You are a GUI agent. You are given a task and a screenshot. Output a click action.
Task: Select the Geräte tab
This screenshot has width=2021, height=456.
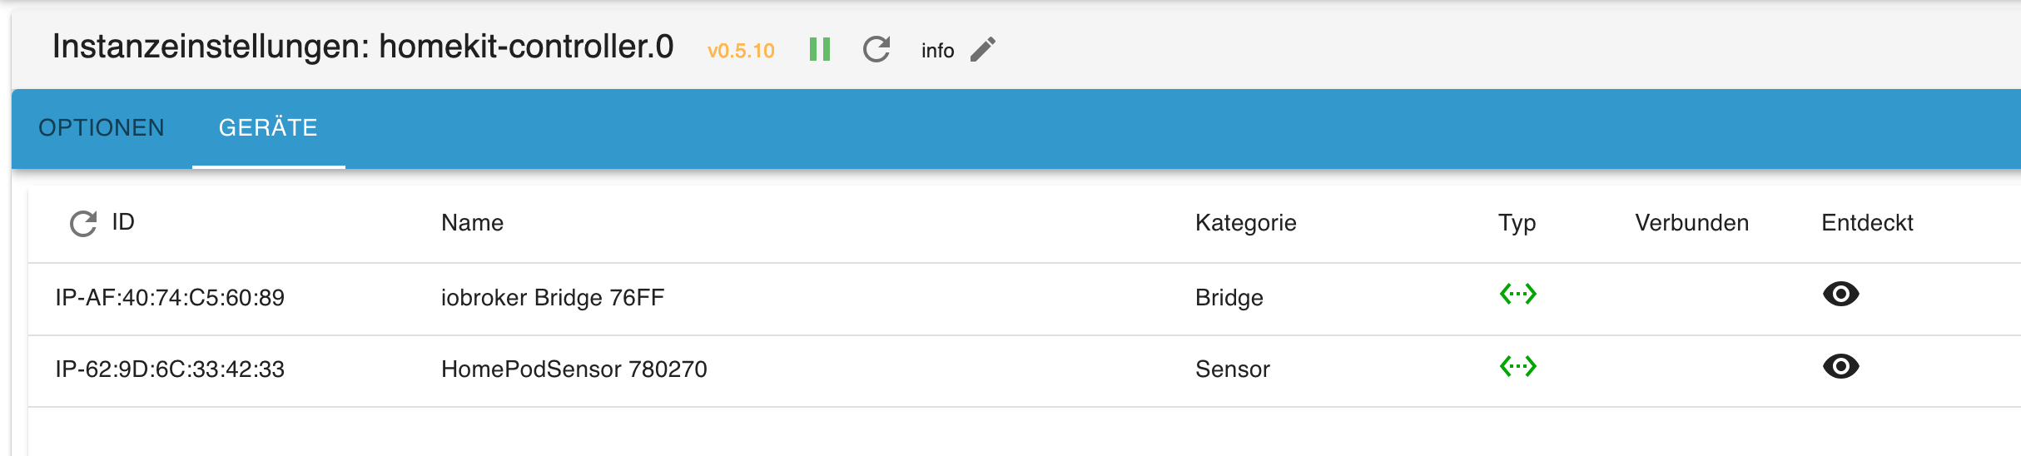tap(268, 128)
